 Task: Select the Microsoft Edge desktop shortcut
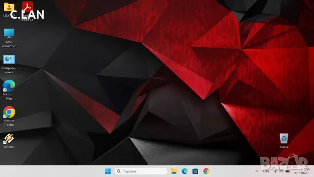[x=9, y=86]
